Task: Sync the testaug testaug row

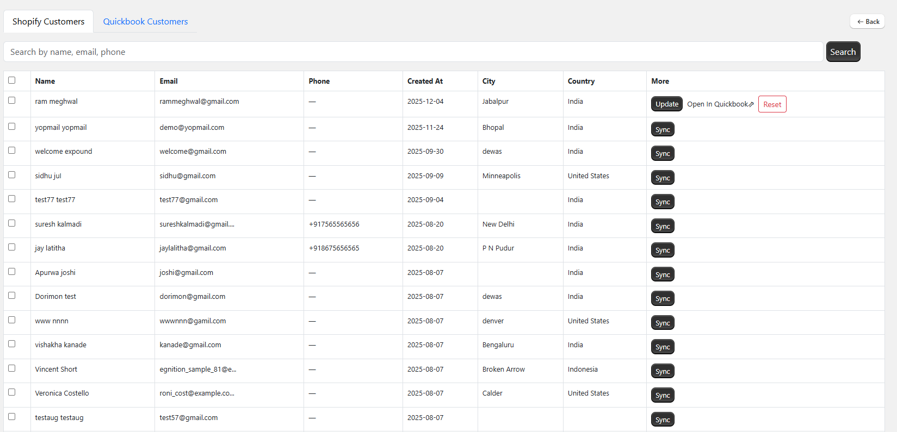Action: [x=663, y=420]
